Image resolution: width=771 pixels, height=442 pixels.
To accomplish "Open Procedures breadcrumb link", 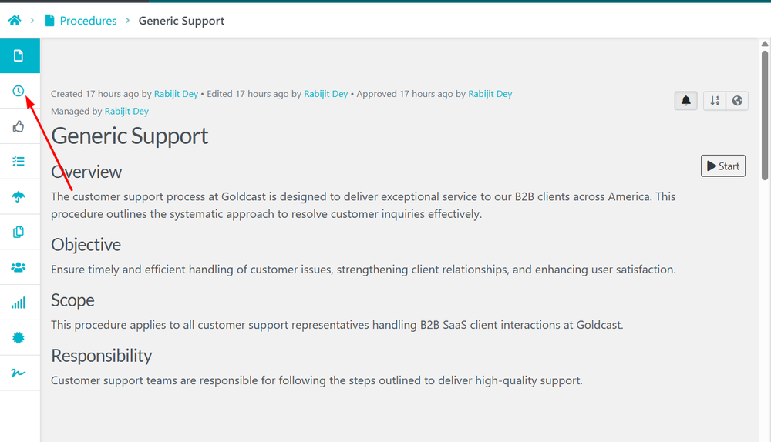I will (x=88, y=21).
